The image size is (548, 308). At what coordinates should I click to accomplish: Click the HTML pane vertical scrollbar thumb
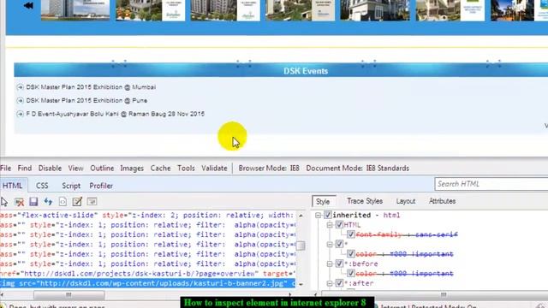[301, 246]
